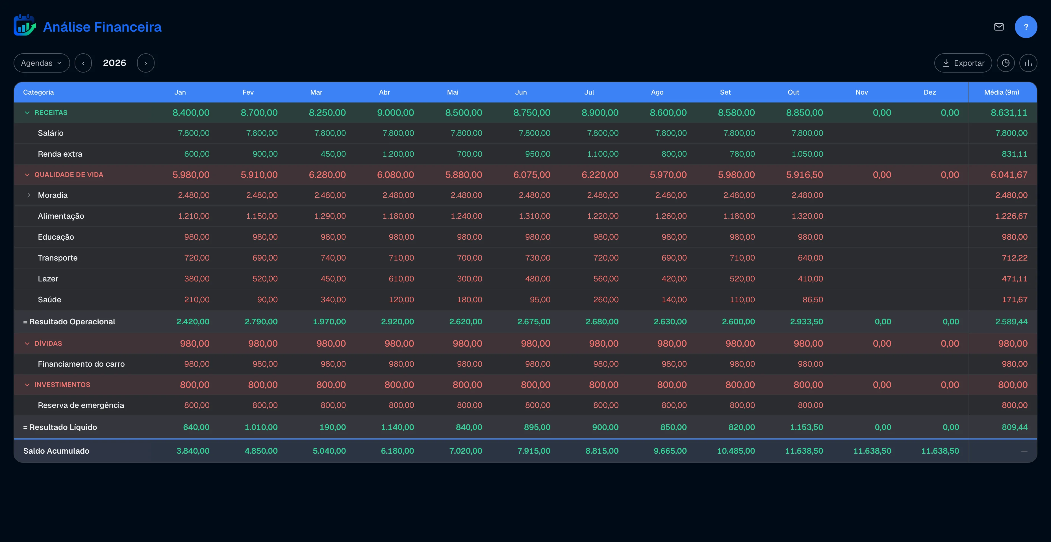Viewport: 1051px width, 542px height.
Task: Open the Agendas dropdown
Action: tap(42, 63)
